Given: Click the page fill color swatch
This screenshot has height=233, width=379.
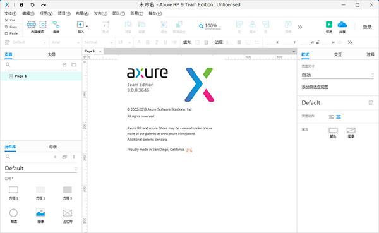Looking at the screenshot, I should tap(333, 131).
